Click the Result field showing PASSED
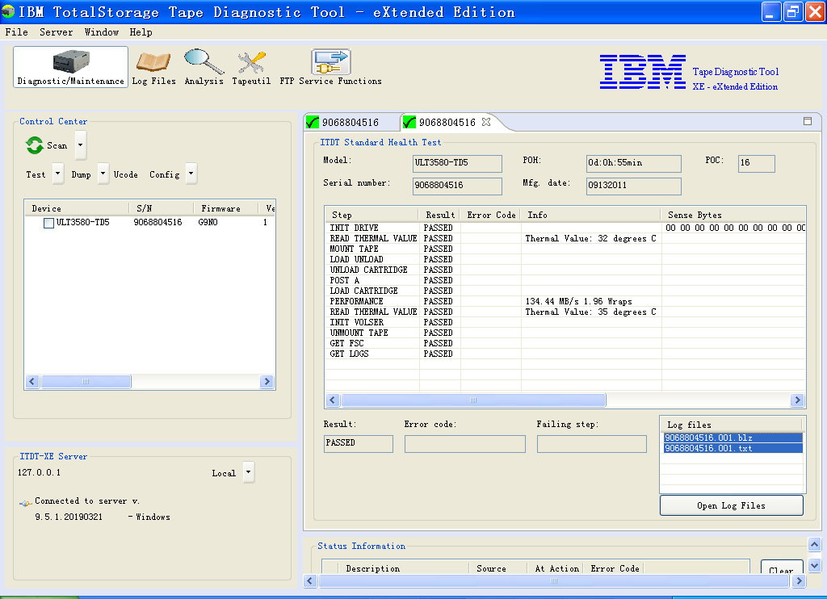The image size is (827, 599). (x=358, y=443)
